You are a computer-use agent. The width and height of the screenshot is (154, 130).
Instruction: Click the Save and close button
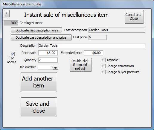(x=39, y=107)
